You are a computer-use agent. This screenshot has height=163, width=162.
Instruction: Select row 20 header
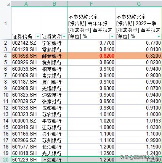pos(5,160)
